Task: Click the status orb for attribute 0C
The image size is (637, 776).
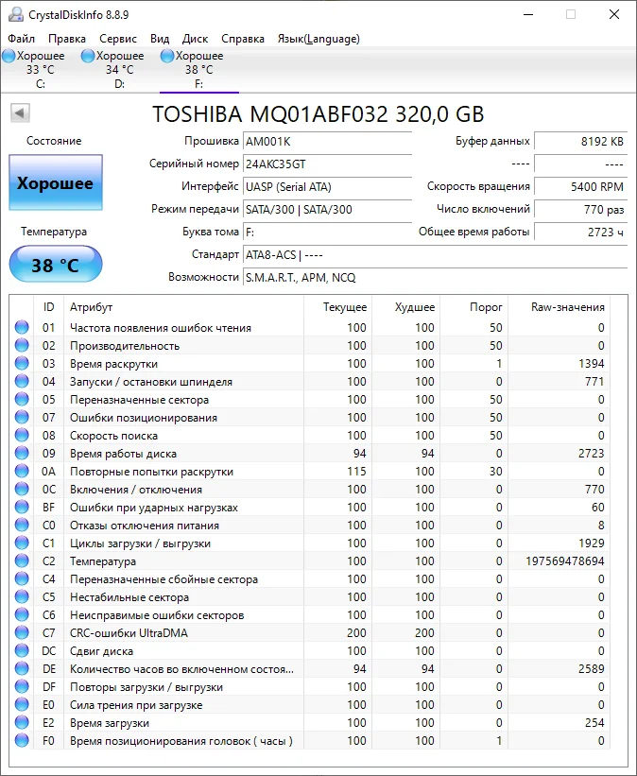Action: click(22, 489)
